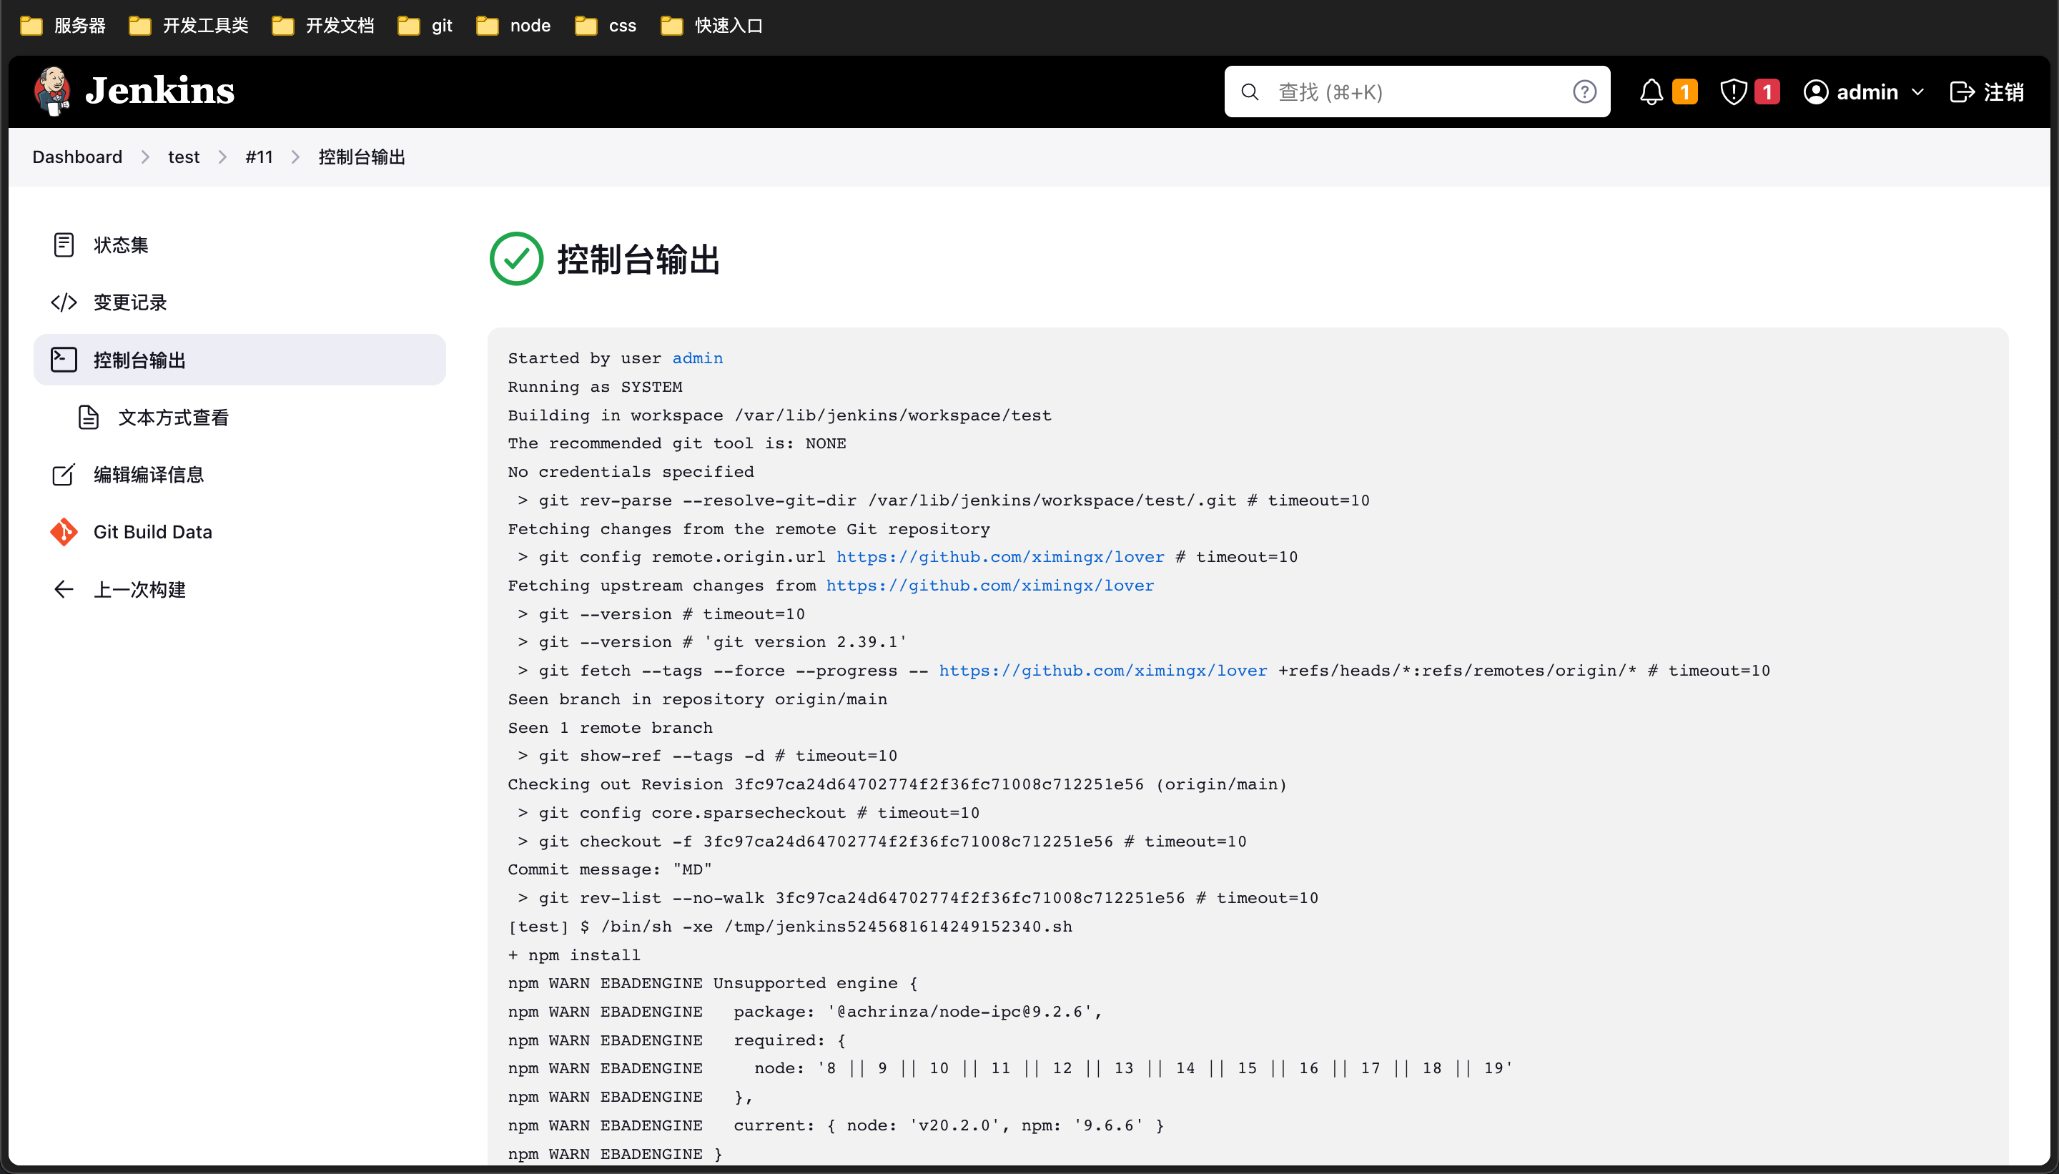Click the 变更记录 code brackets icon
This screenshot has height=1174, width=2059.
pyautogui.click(x=64, y=302)
